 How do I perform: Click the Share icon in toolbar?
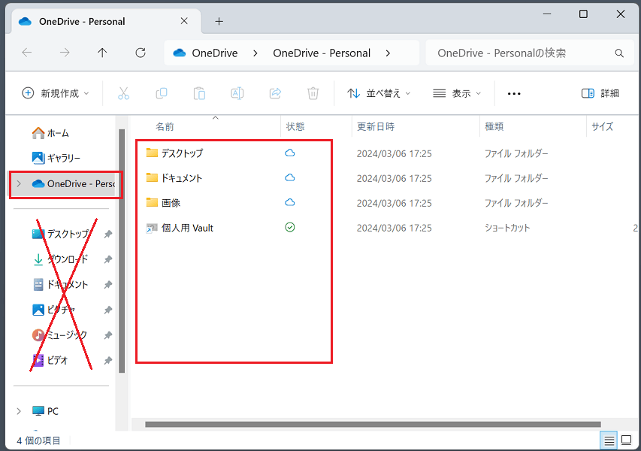click(275, 94)
